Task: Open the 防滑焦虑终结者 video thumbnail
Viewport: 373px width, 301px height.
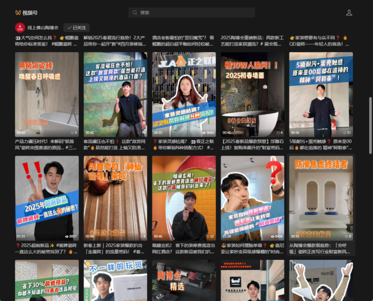Action: pyautogui.click(x=321, y=197)
